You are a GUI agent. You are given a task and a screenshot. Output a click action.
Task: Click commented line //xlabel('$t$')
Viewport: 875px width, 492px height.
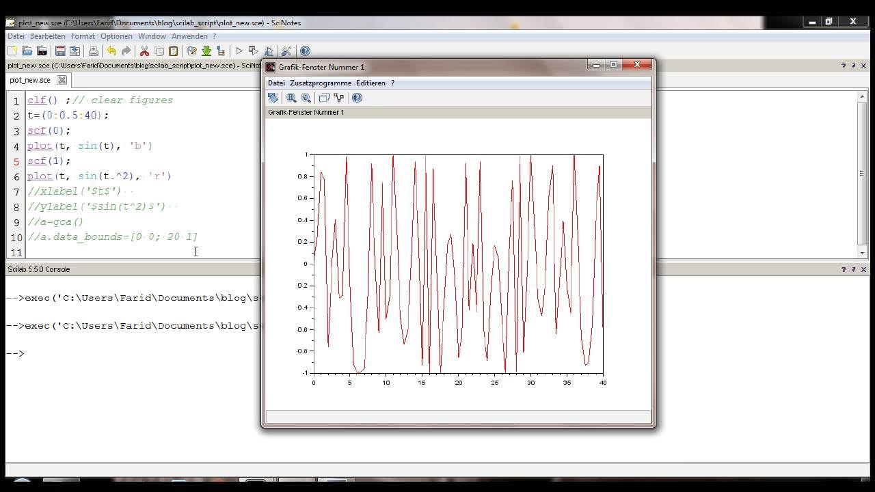[75, 191]
